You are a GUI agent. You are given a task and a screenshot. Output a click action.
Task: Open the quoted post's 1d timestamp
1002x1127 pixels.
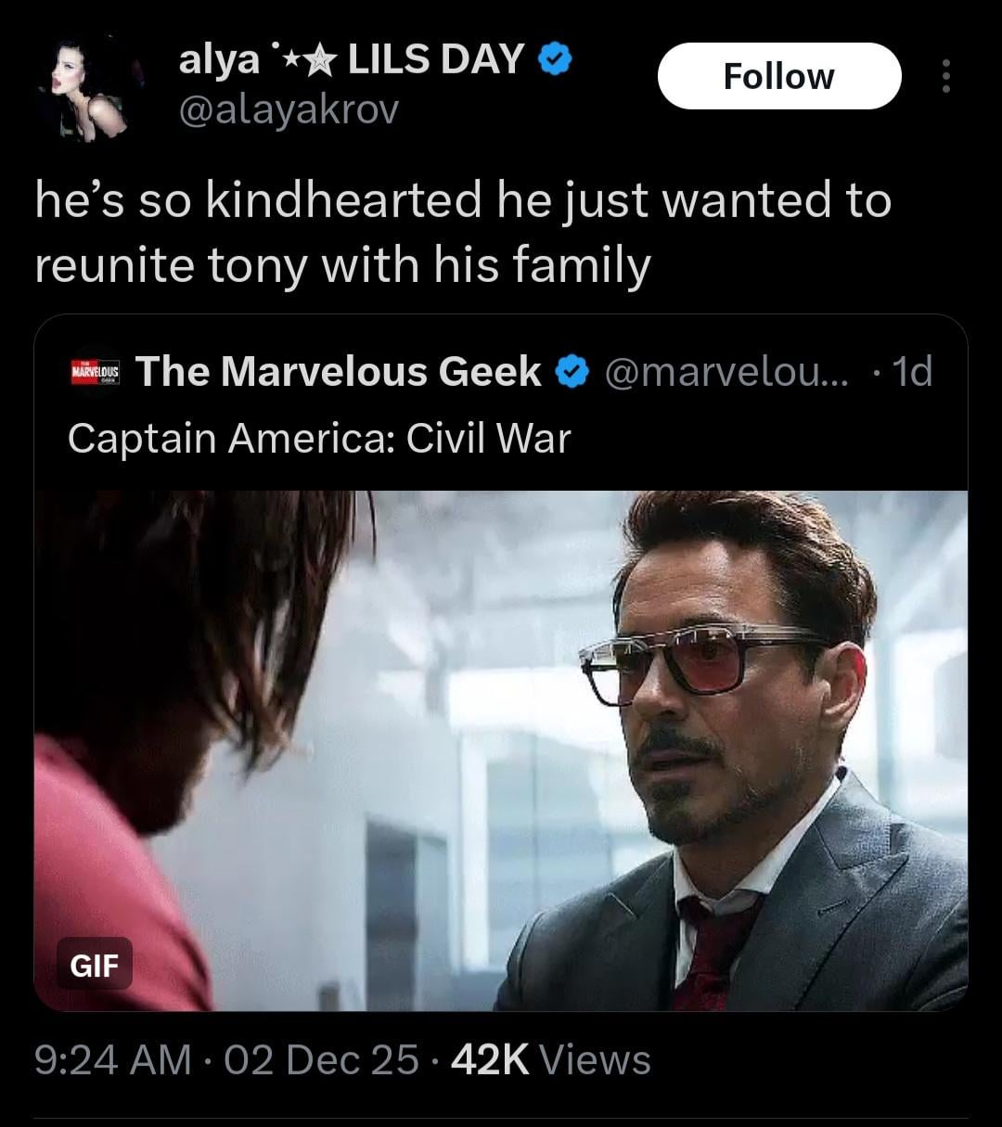point(910,373)
